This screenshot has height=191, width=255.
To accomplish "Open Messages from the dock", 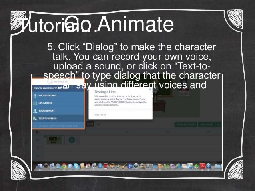I will (70, 166).
